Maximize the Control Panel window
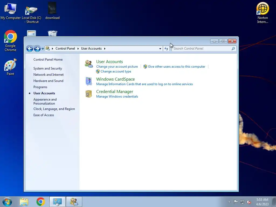276x207 pixels. (x=223, y=41)
